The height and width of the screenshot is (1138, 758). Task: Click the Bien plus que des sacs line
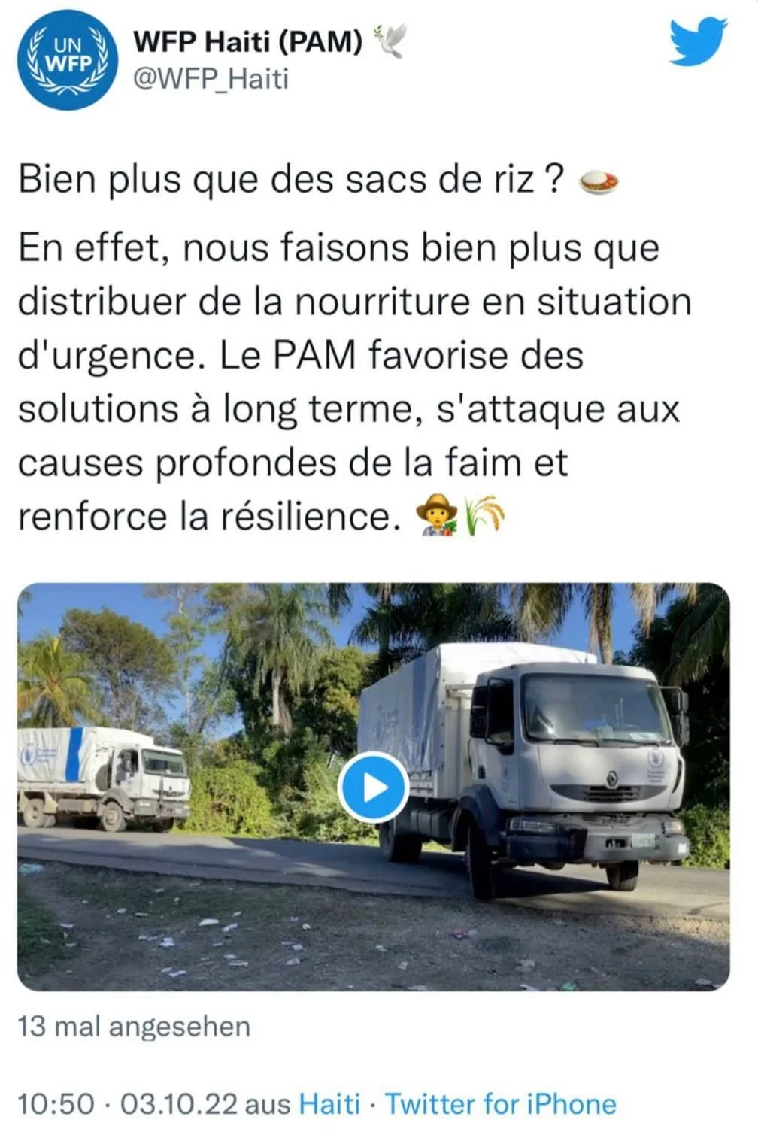click(291, 180)
